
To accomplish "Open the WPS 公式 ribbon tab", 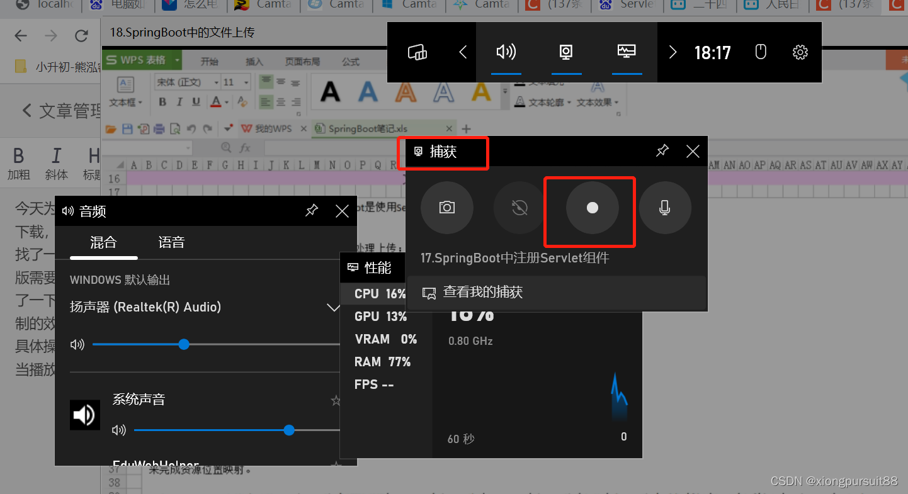I will tap(351, 62).
